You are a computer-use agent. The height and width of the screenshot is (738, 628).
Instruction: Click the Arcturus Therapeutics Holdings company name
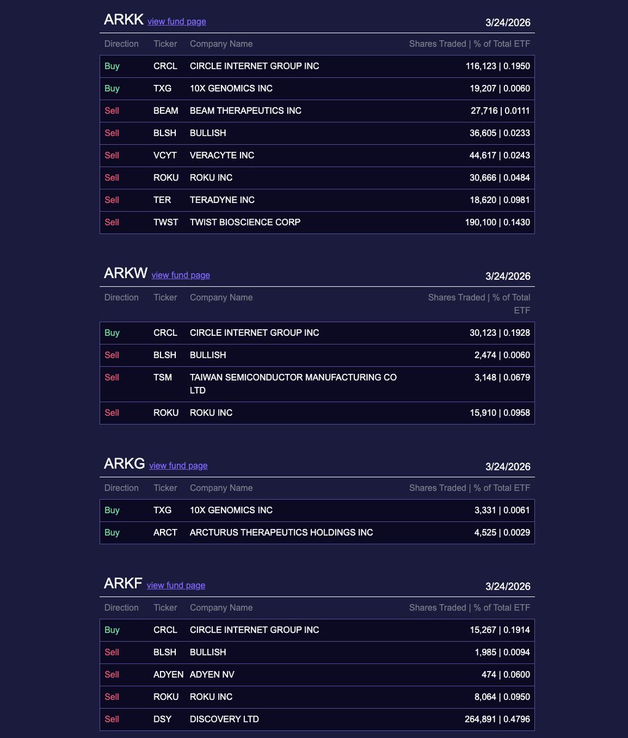tap(281, 533)
